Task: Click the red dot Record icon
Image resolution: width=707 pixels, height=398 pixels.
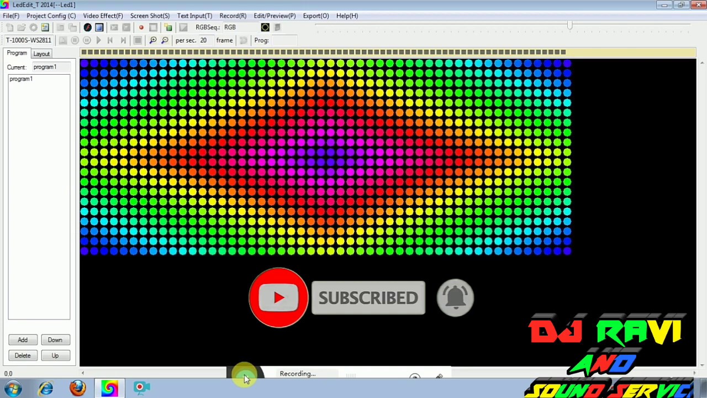Action: 141,27
